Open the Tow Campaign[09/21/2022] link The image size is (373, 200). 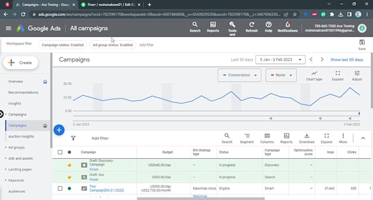click(x=106, y=188)
